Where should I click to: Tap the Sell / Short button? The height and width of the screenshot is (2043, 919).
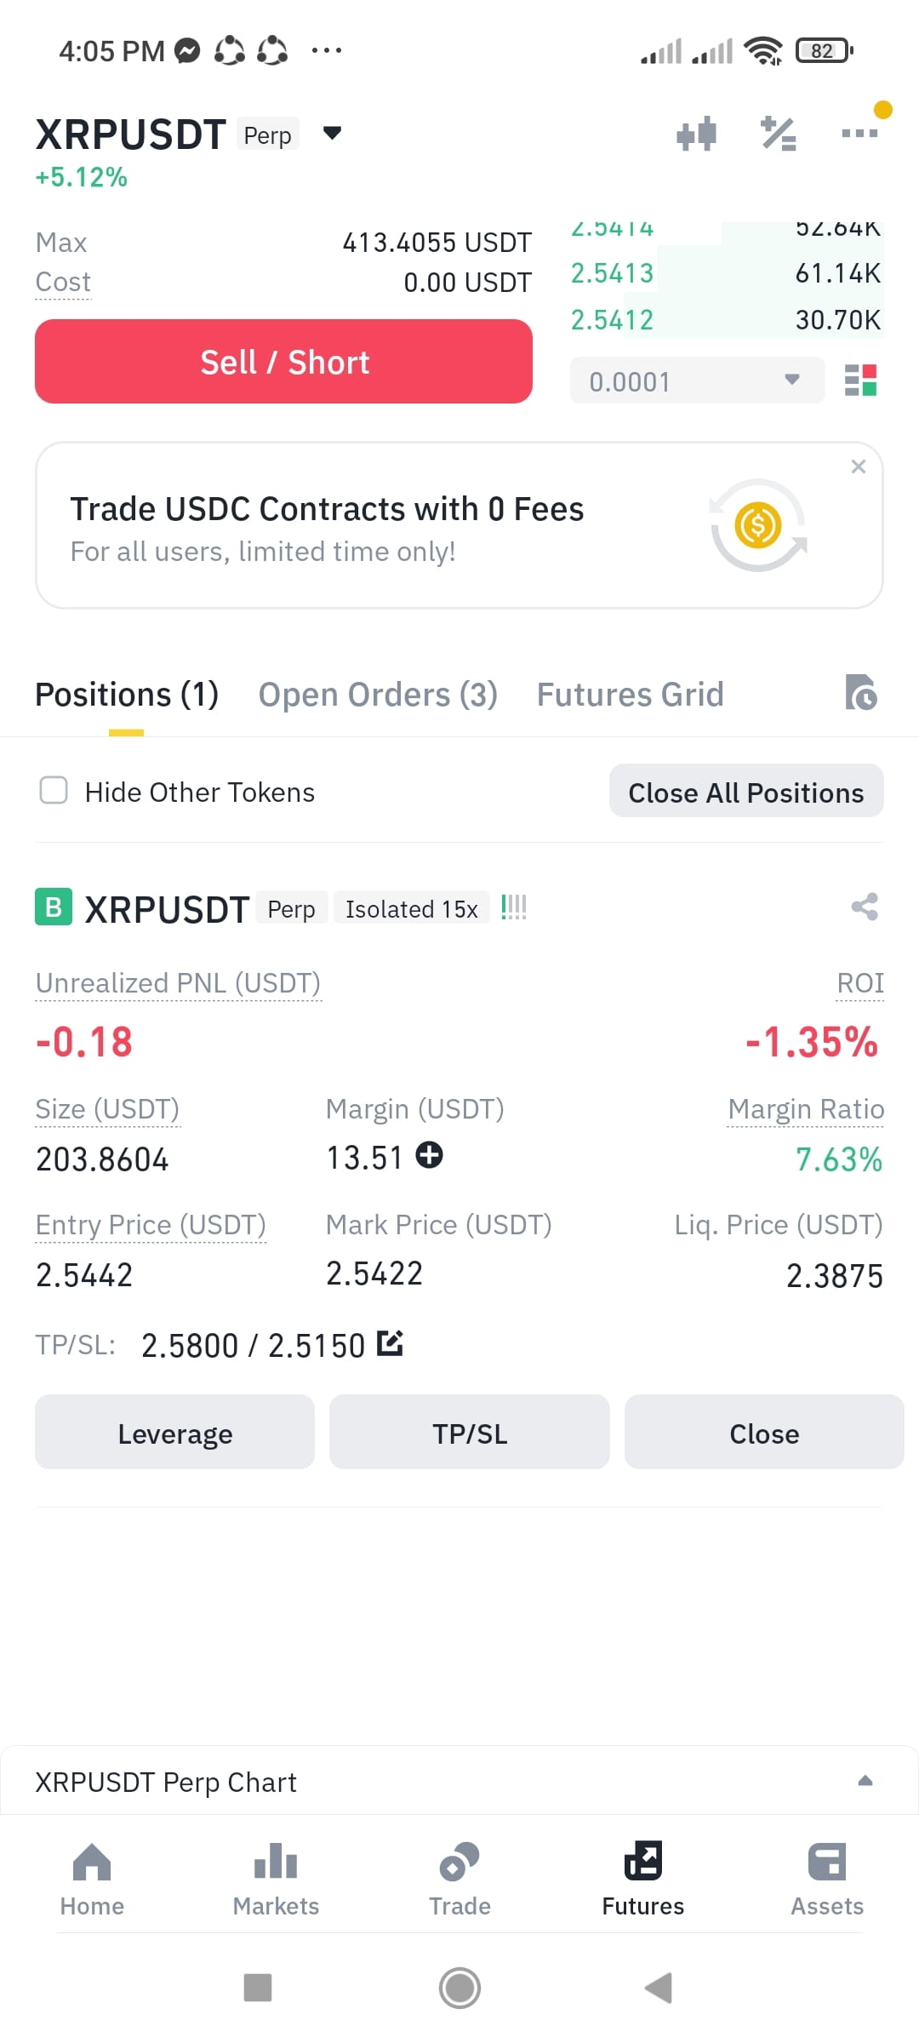click(283, 361)
